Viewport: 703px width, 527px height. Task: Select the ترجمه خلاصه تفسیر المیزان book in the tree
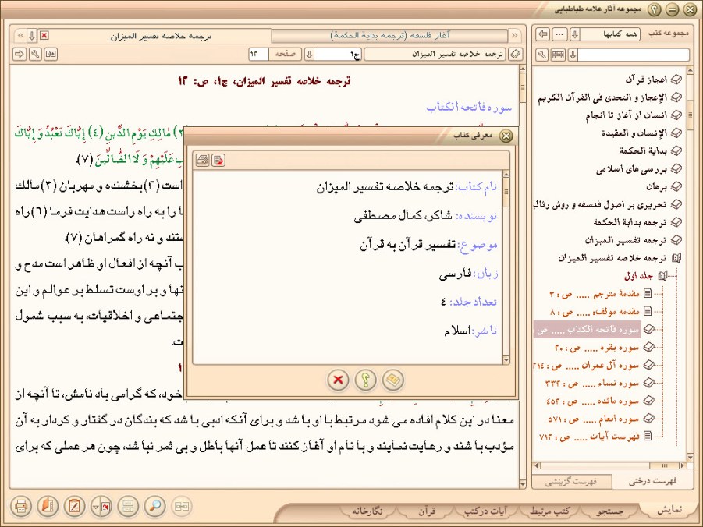tap(612, 258)
